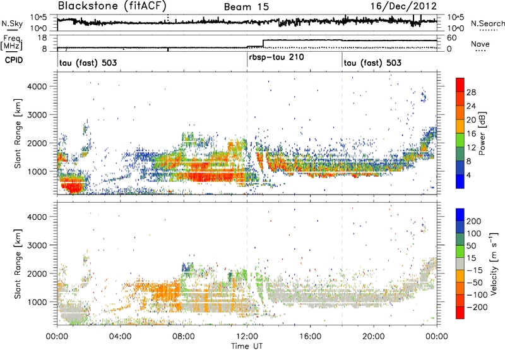505x350 pixels.
Task: Click the "04:00" time tick label
Action: point(120,337)
